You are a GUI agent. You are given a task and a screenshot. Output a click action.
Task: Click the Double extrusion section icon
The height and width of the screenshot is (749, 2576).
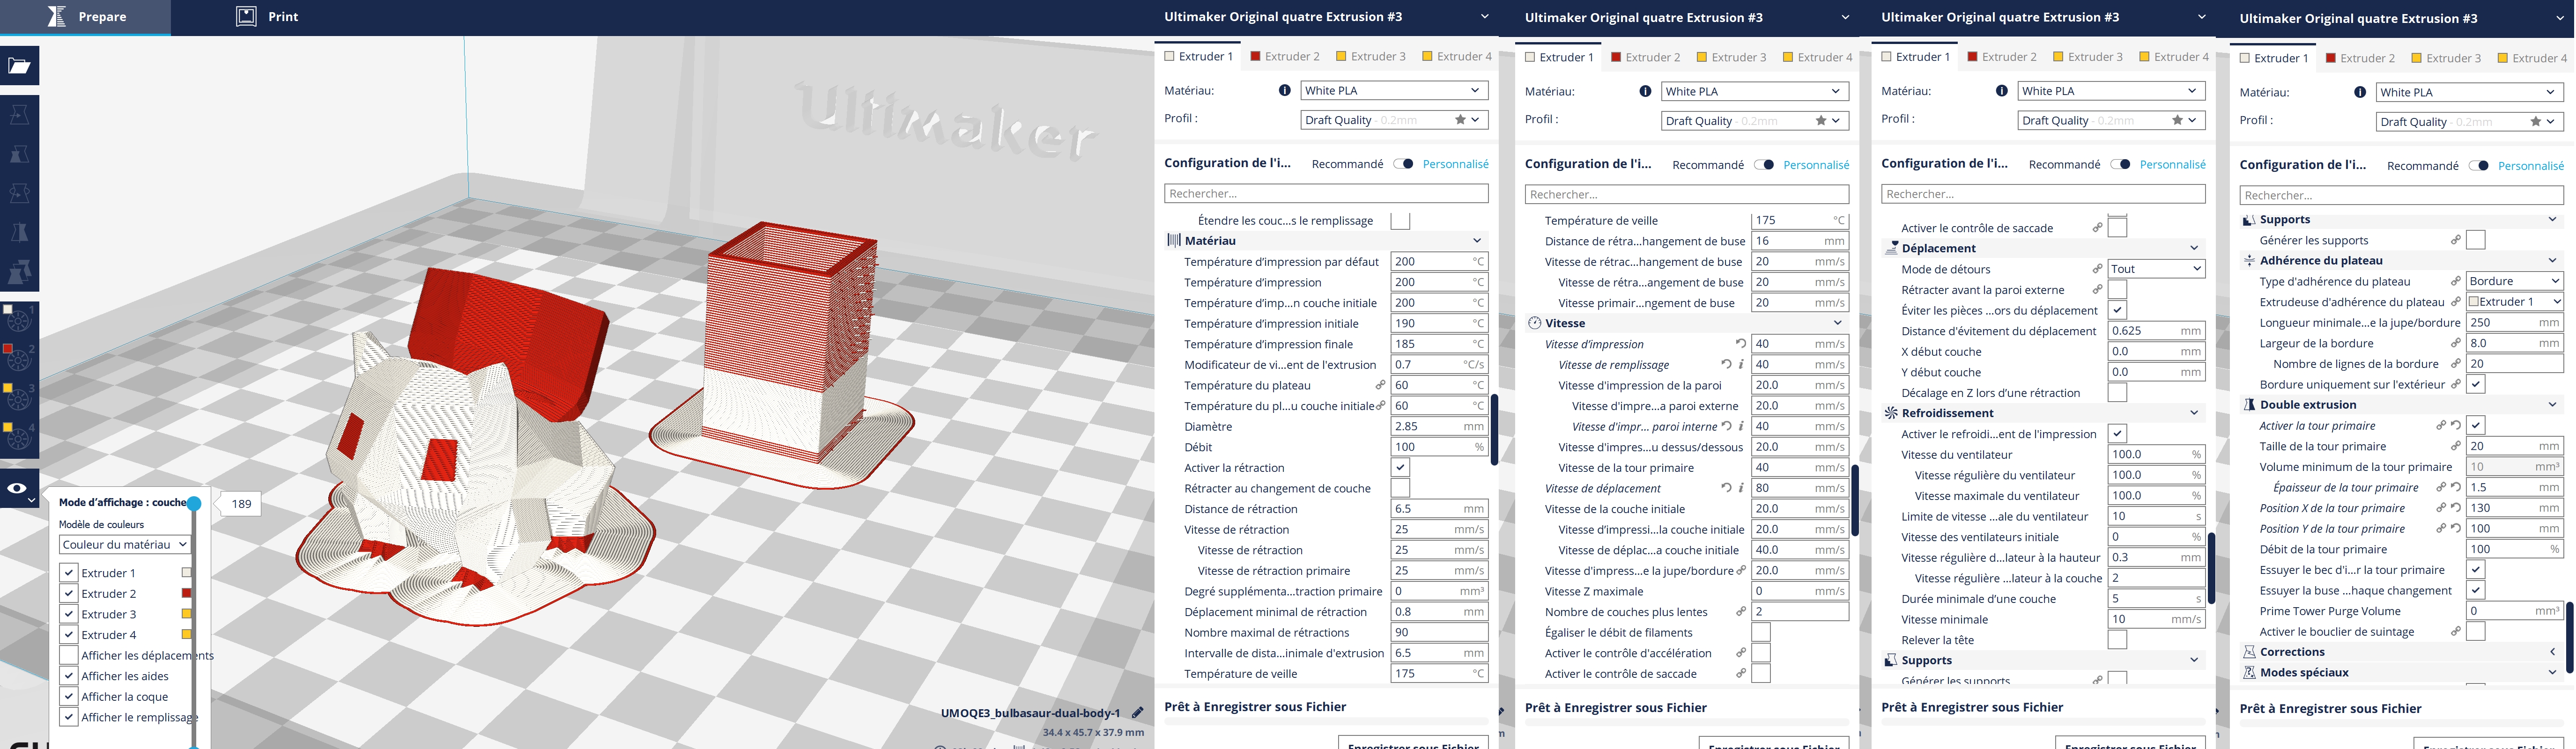coord(2249,405)
